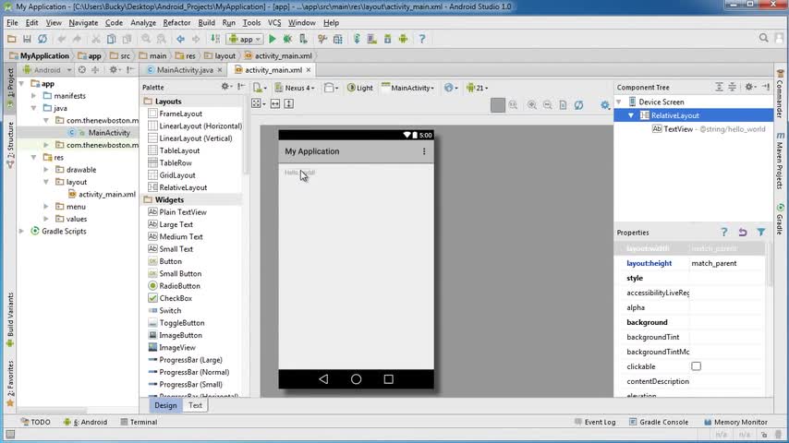This screenshot has width=789, height=443.
Task: Open the app run configuration dropdown
Action: (x=246, y=39)
